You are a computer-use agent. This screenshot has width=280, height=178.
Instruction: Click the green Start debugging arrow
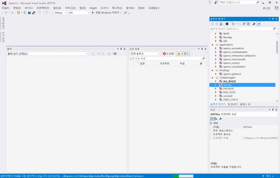[x=93, y=12]
